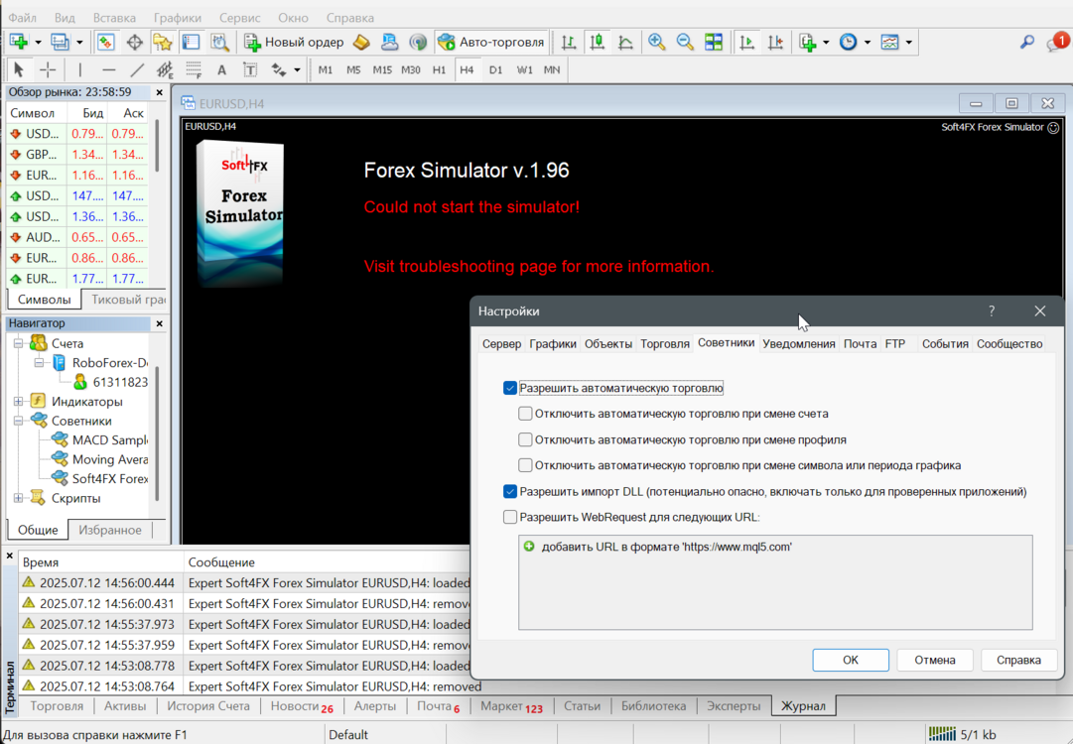
Task: Switch to 'Уведомления' tab in Настройки
Action: (x=799, y=344)
